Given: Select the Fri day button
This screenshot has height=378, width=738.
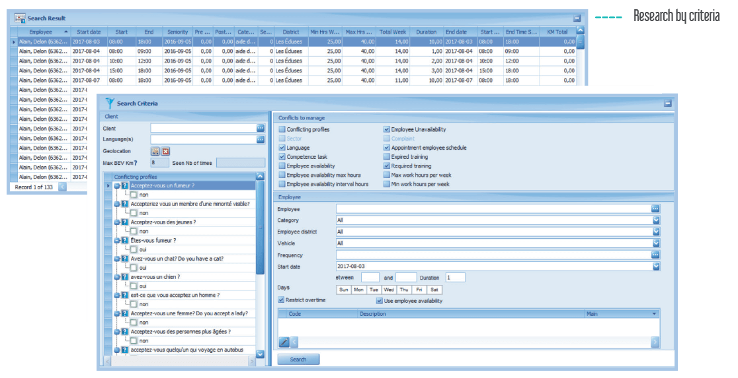Looking at the screenshot, I should 419,290.
